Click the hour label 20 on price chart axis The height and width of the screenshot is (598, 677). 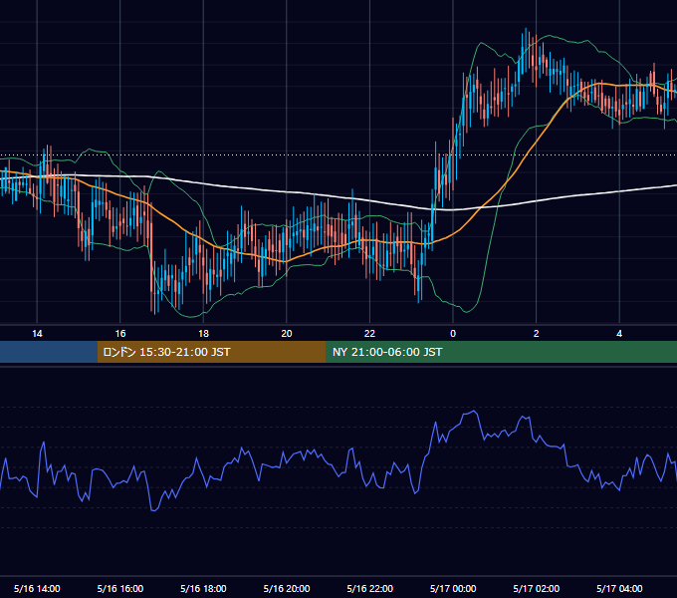tap(287, 334)
